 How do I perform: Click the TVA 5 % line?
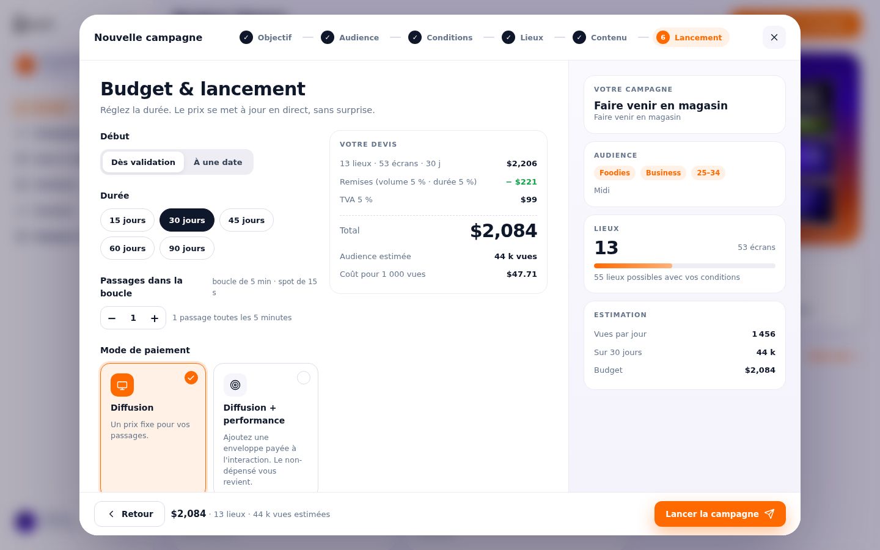[438, 199]
